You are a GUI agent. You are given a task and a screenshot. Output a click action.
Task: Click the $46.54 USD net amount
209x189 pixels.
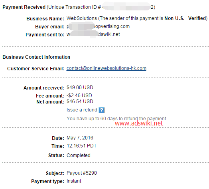click(x=80, y=101)
